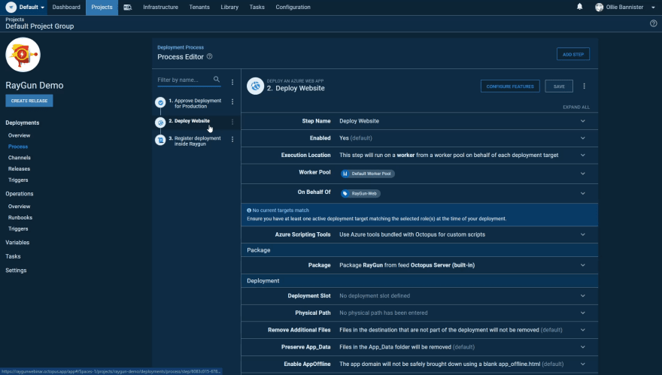The width and height of the screenshot is (662, 375).
Task: Go to the Dashboard tab
Action: coord(66,8)
